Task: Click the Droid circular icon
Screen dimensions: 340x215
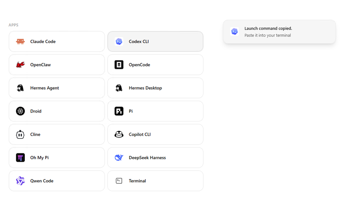Action: click(x=20, y=111)
